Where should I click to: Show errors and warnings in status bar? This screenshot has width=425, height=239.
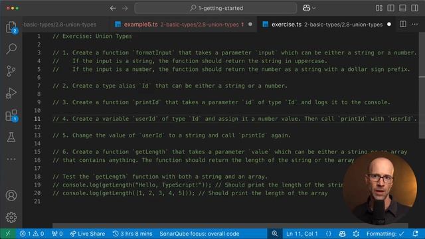32,234
